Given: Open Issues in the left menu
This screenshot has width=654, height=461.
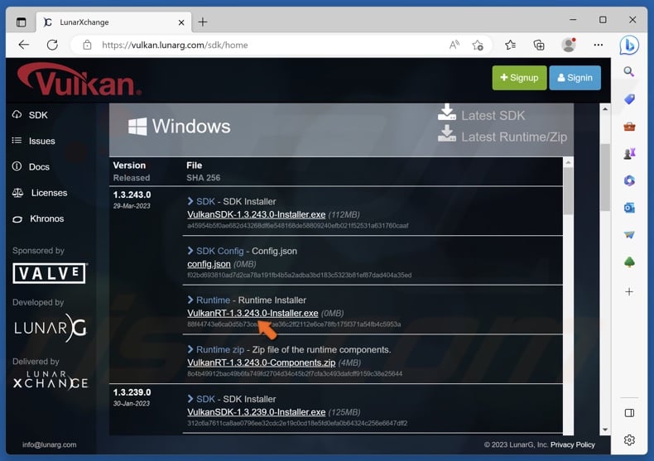Looking at the screenshot, I should 33,141.
